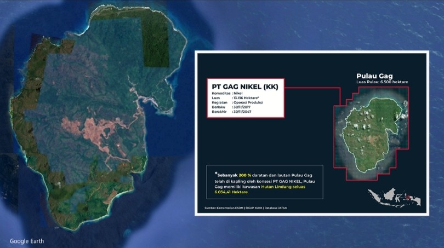Open the Pulau Gag inset satellite map
Screen dimensions: 444x248
click(x=371, y=134)
